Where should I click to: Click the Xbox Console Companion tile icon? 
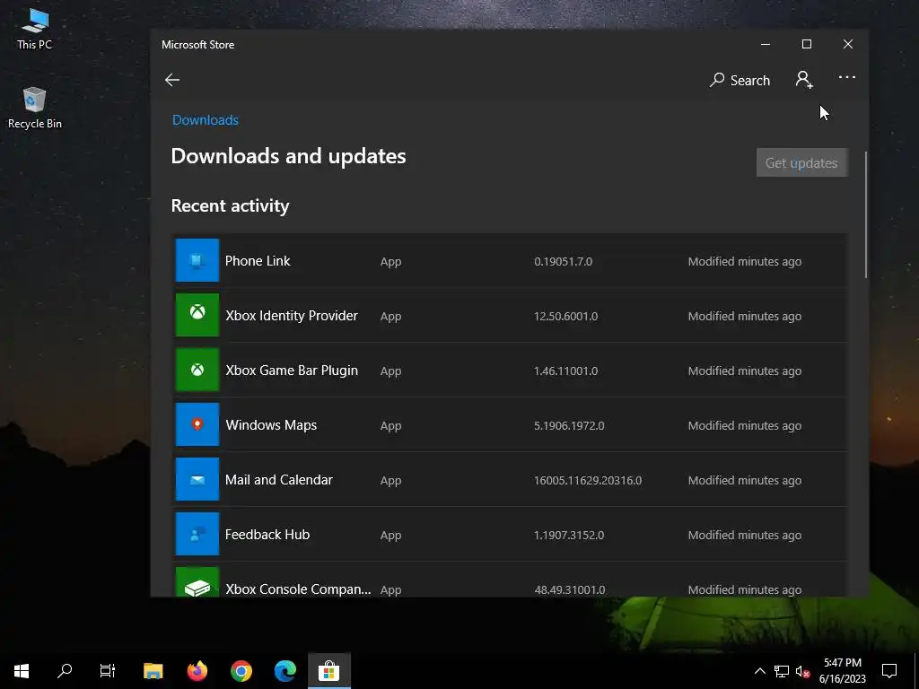tap(197, 582)
